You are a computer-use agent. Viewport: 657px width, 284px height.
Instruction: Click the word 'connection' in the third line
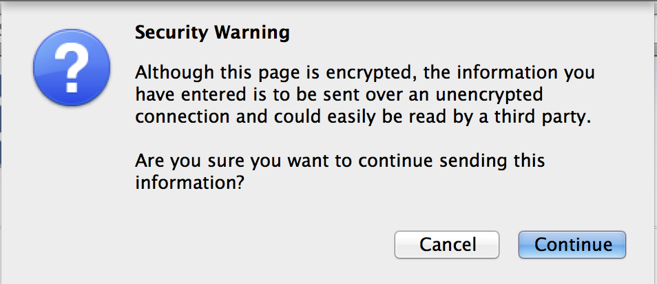click(182, 117)
